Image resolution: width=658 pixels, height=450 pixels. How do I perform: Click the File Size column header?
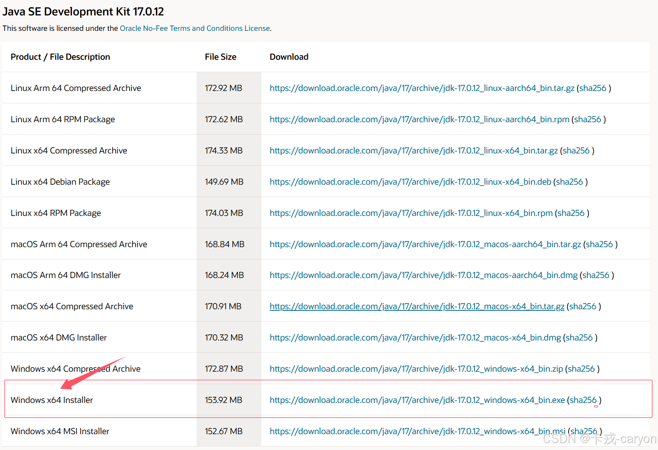pos(220,57)
